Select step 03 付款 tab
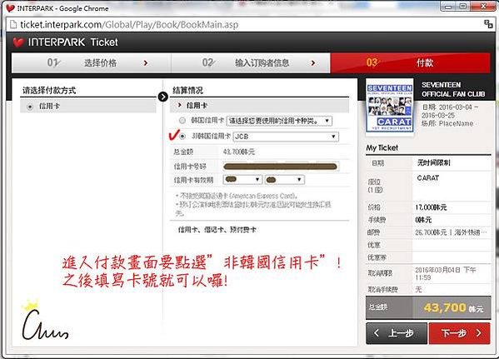 [x=410, y=63]
